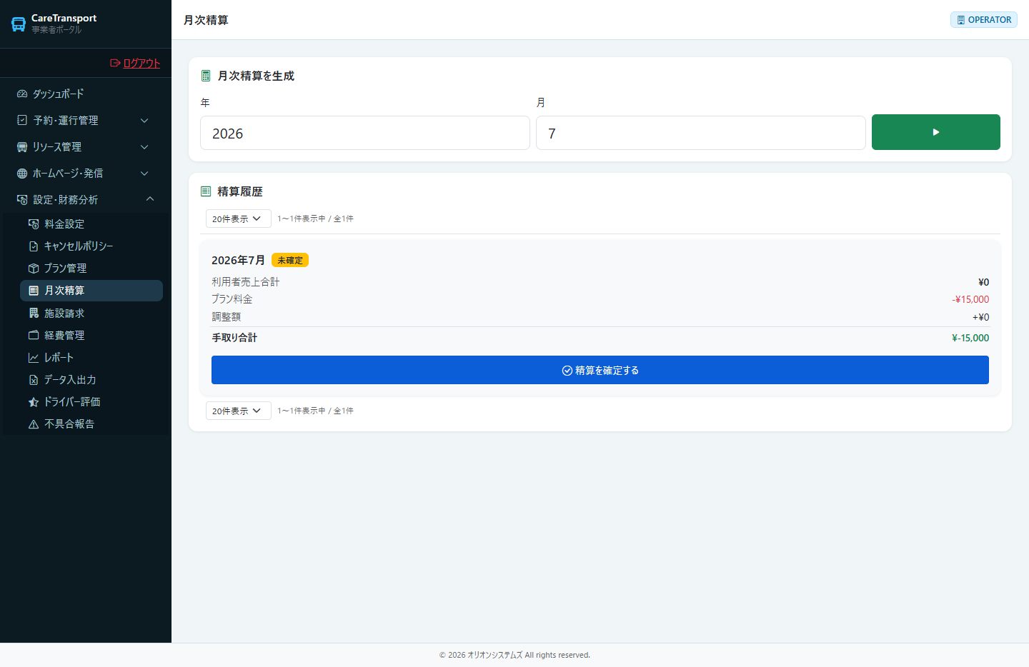This screenshot has width=1029, height=667.
Task: Click the ホームページ・発信 globe icon
Action: (x=22, y=173)
